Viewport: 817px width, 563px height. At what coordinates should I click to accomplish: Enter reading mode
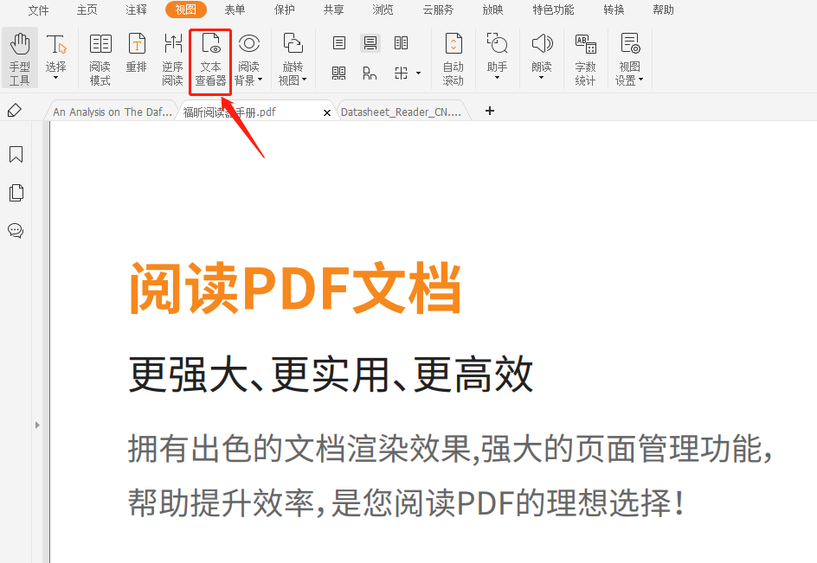[100, 56]
